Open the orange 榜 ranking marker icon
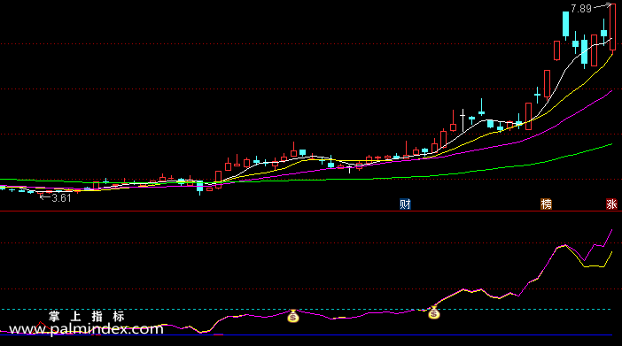Screen dimensions: 622x346 546,204
